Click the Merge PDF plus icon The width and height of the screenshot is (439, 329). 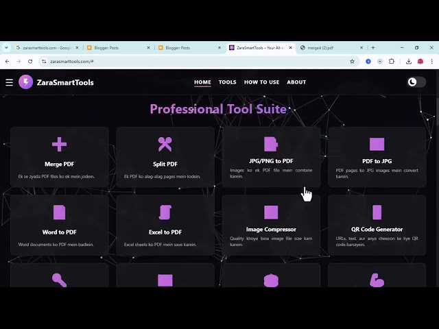pyautogui.click(x=60, y=145)
